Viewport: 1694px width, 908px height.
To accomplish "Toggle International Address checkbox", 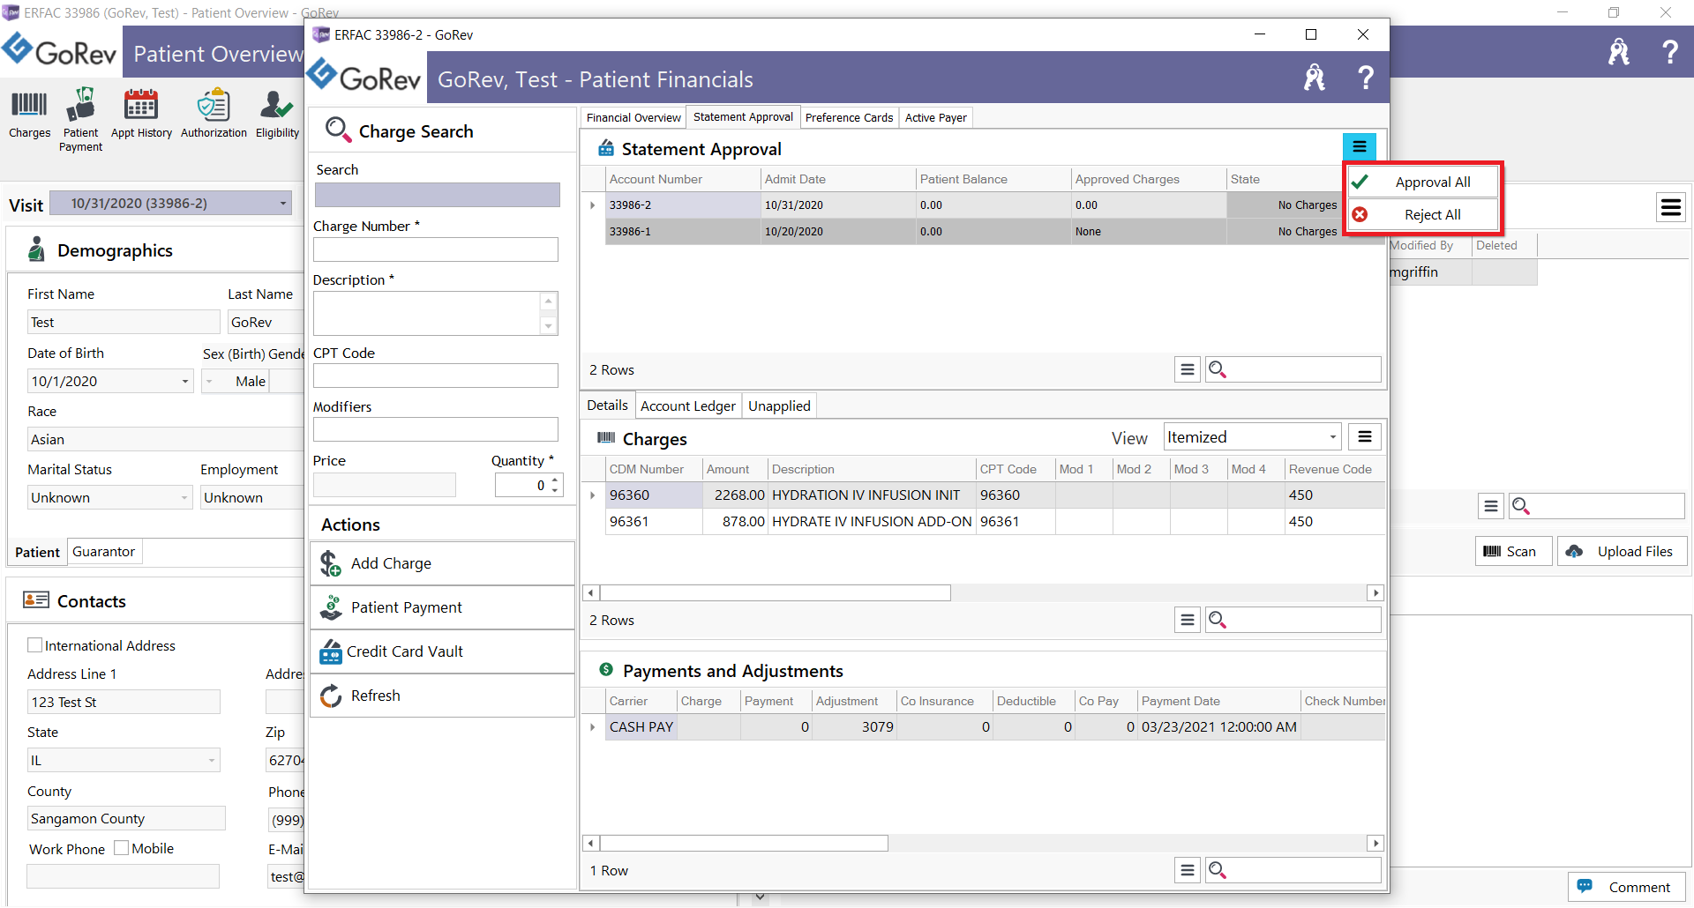I will [x=35, y=645].
